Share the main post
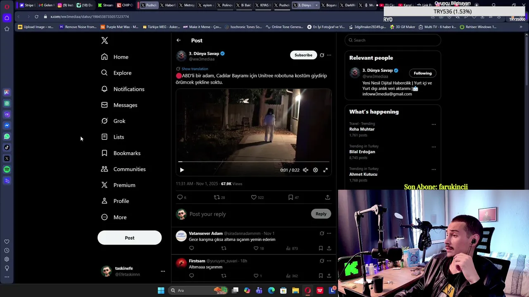Viewport: 529px width, 297px height. pos(328,197)
